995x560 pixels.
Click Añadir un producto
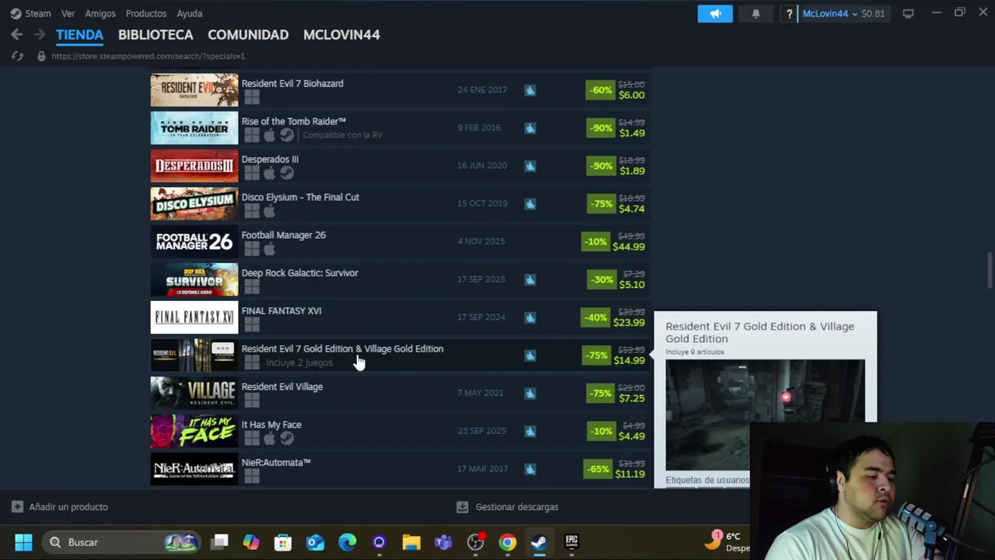click(x=60, y=507)
